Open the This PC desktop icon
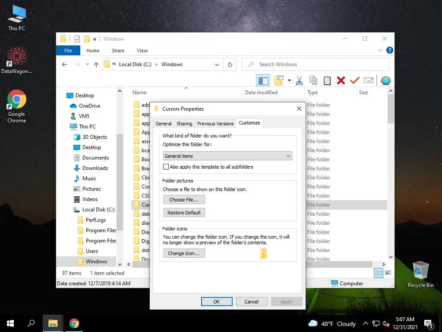This screenshot has width=442, height=332. pyautogui.click(x=17, y=18)
